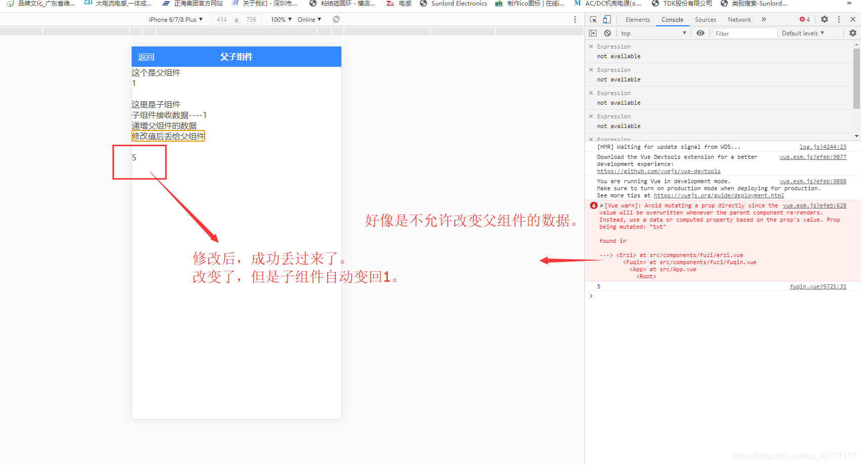Open the 大电流电感一体成 bookmark
861x465 pixels.
[118, 4]
